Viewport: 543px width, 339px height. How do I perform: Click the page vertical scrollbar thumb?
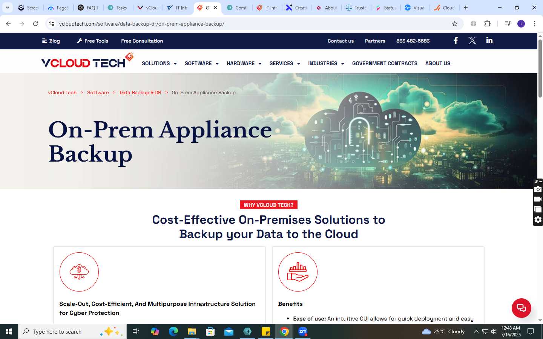pos(540,68)
